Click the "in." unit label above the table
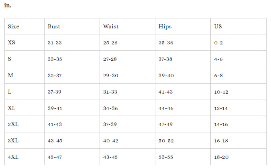This screenshot has height=168, width=271. 7,6
